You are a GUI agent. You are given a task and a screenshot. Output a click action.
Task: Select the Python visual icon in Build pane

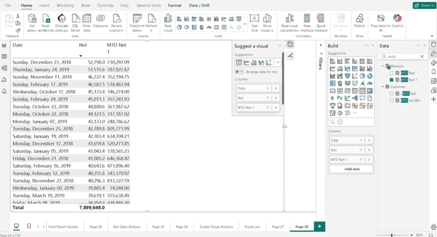click(340, 98)
